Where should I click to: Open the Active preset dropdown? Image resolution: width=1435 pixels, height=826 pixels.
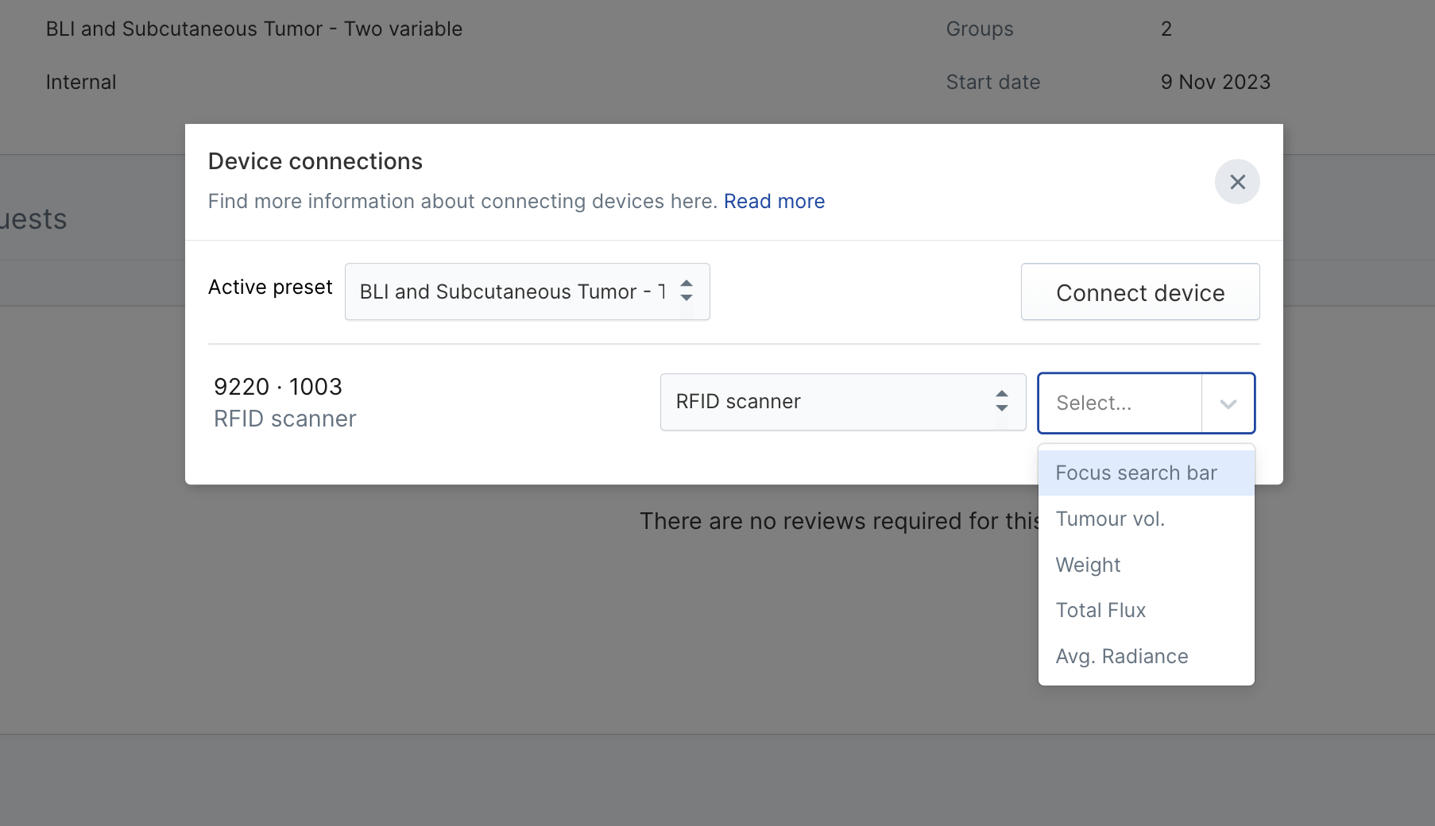click(x=527, y=291)
